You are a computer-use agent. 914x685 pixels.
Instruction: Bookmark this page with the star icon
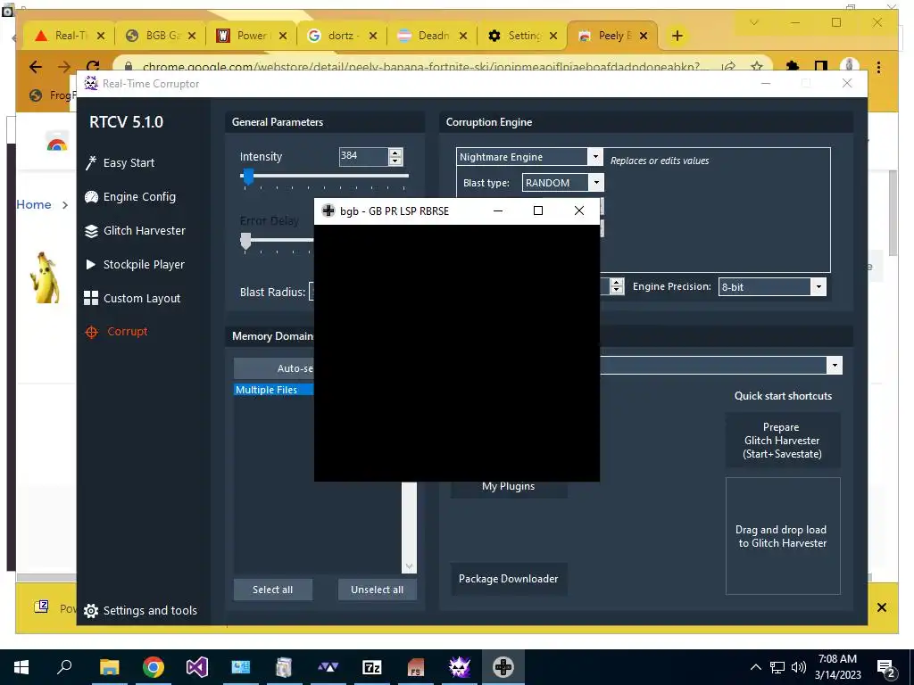click(757, 66)
